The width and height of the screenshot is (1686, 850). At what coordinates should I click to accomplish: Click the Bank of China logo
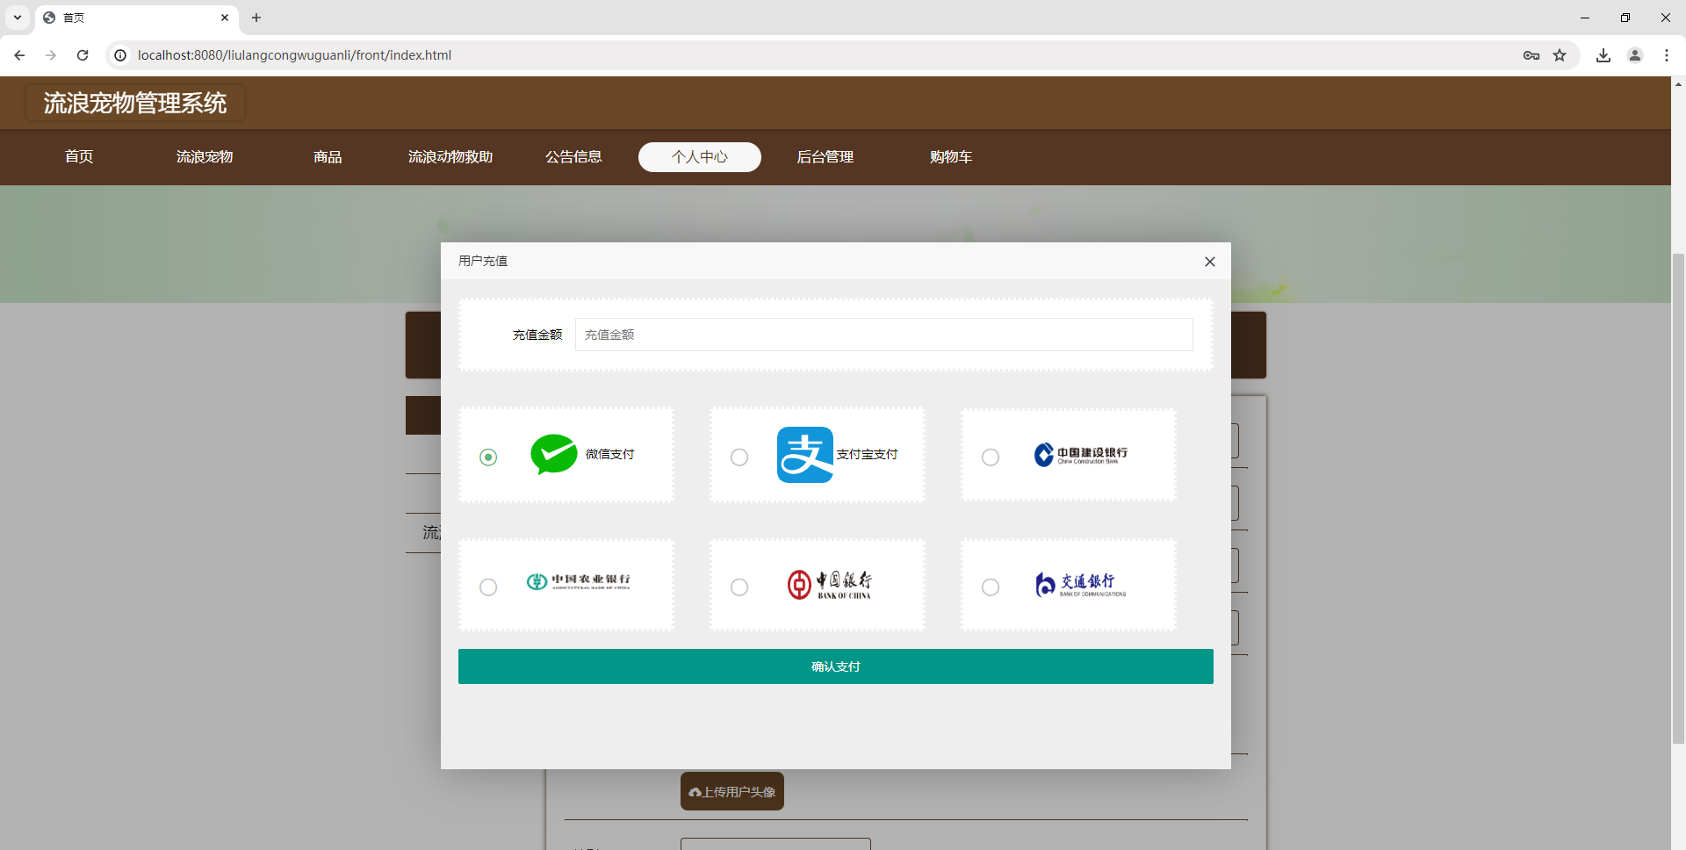coord(830,585)
